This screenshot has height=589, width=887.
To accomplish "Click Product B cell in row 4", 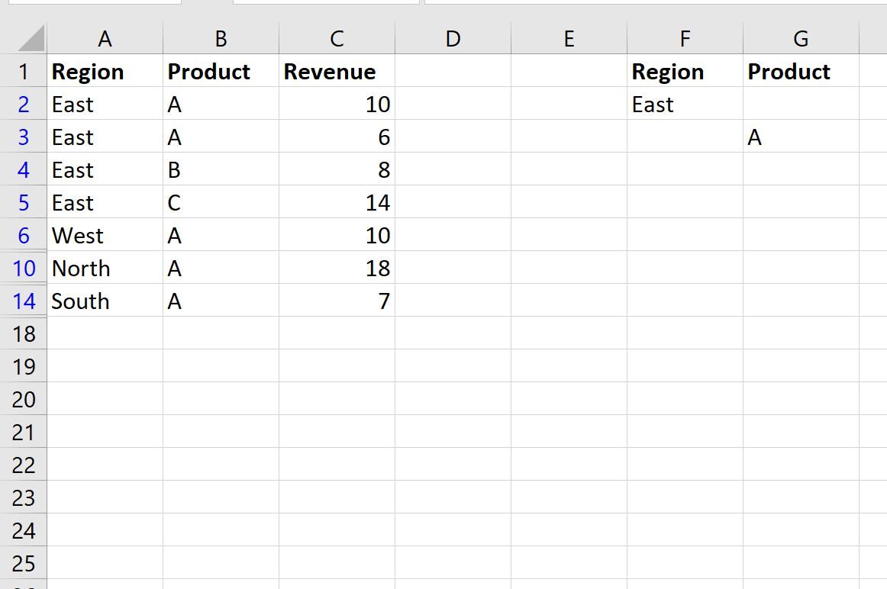I will pos(221,169).
